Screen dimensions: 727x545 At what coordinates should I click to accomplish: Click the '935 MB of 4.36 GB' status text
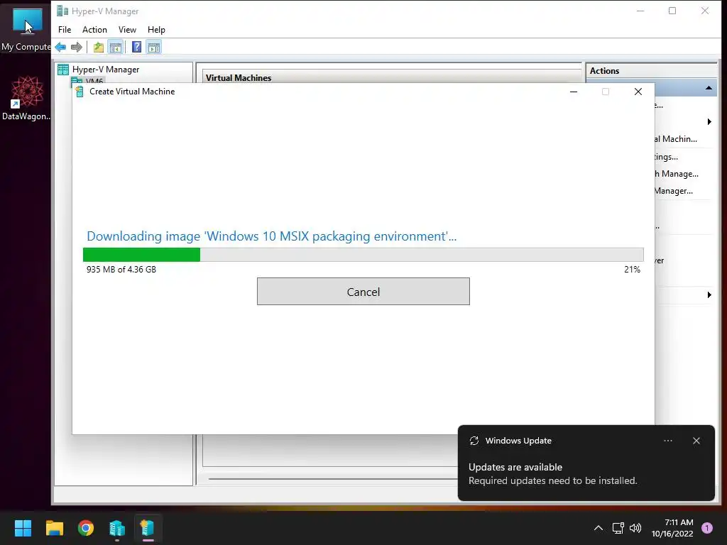coord(121,269)
